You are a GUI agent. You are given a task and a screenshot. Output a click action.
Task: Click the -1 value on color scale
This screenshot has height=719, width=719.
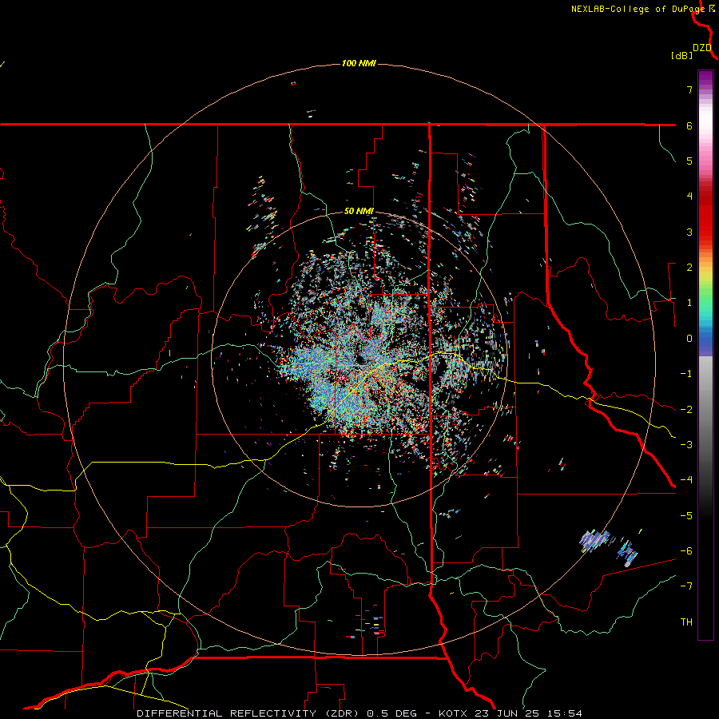[686, 374]
